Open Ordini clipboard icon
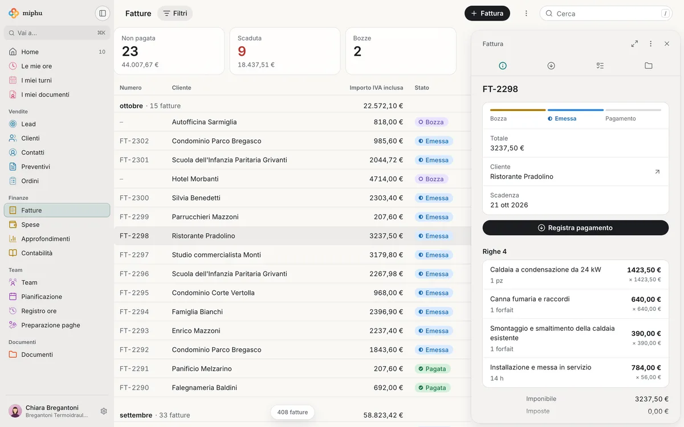The width and height of the screenshot is (684, 427). point(13,180)
